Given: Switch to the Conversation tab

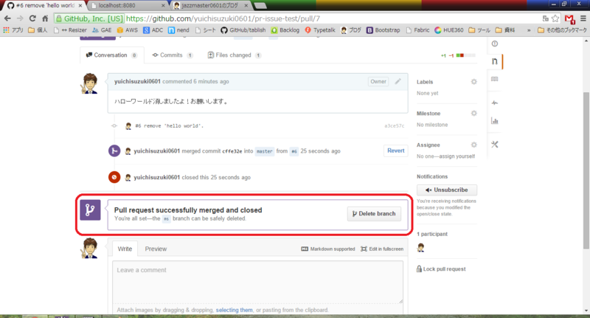Looking at the screenshot, I should pyautogui.click(x=111, y=55).
